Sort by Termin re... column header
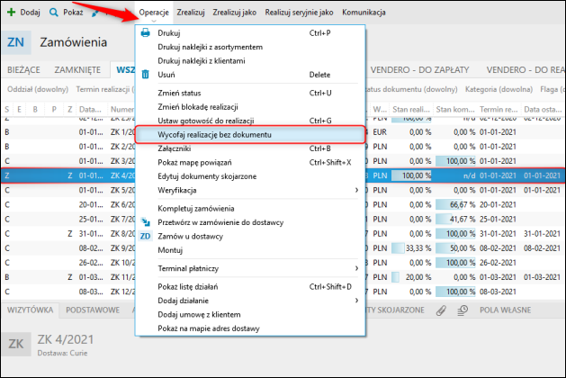566x378 pixels. point(499,110)
